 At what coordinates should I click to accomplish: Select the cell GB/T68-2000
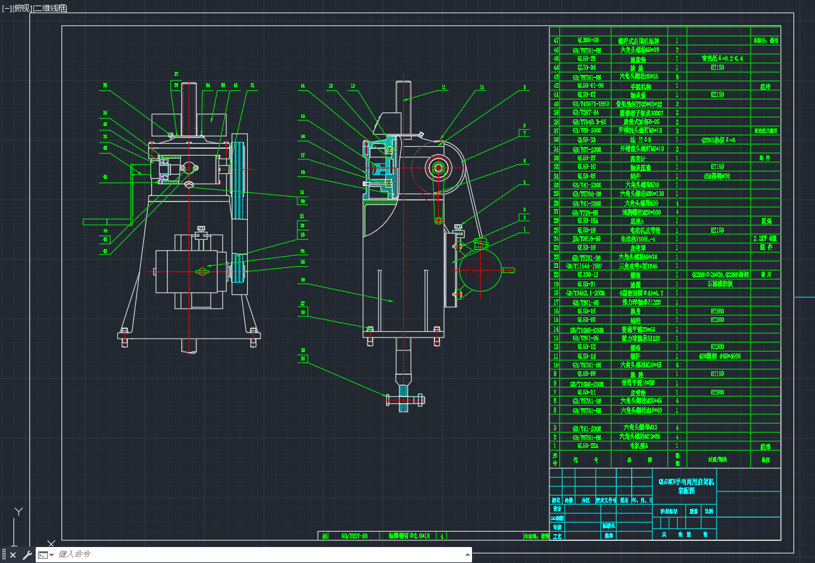(587, 131)
